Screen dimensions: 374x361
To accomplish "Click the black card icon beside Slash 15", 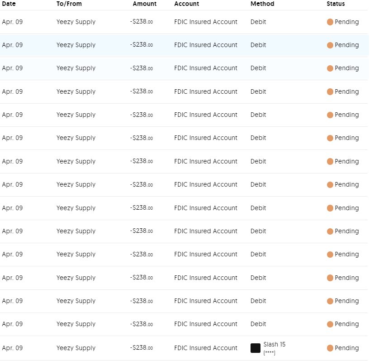I will [256, 348].
